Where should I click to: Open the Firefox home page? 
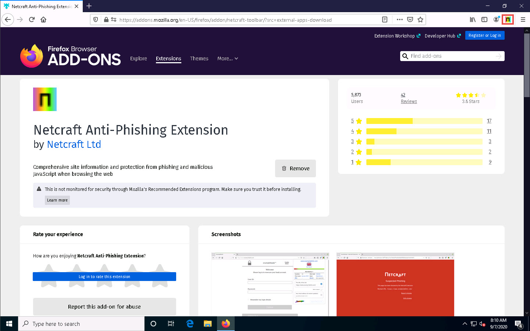coord(43,19)
